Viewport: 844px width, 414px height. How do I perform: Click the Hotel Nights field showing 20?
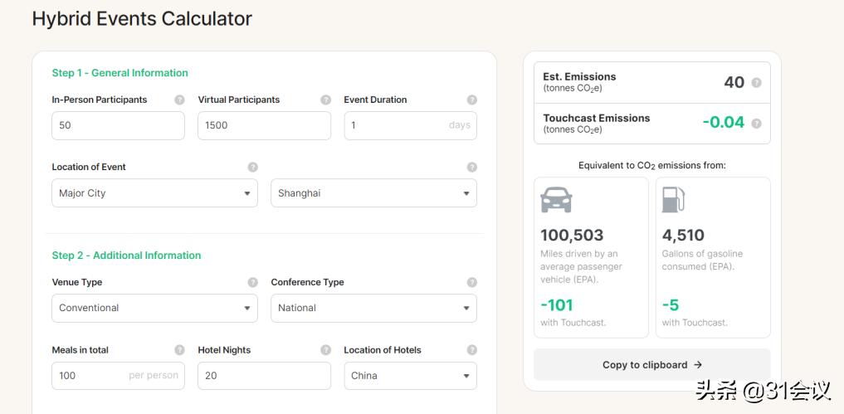point(264,376)
